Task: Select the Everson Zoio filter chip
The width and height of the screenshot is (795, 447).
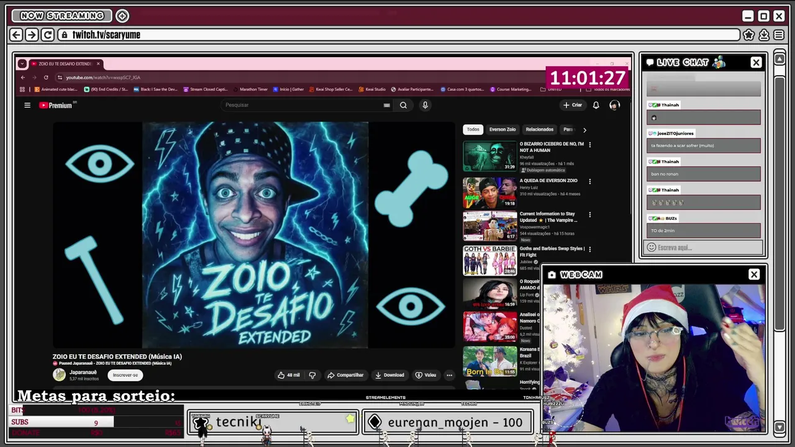Action: click(502, 129)
